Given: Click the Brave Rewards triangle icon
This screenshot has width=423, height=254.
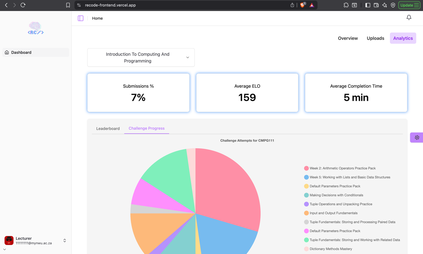Looking at the screenshot, I should tap(312, 5).
